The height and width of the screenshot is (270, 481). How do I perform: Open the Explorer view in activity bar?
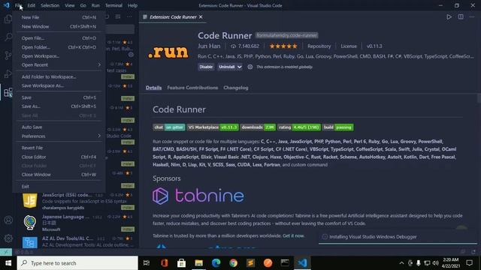[x=8, y=19]
